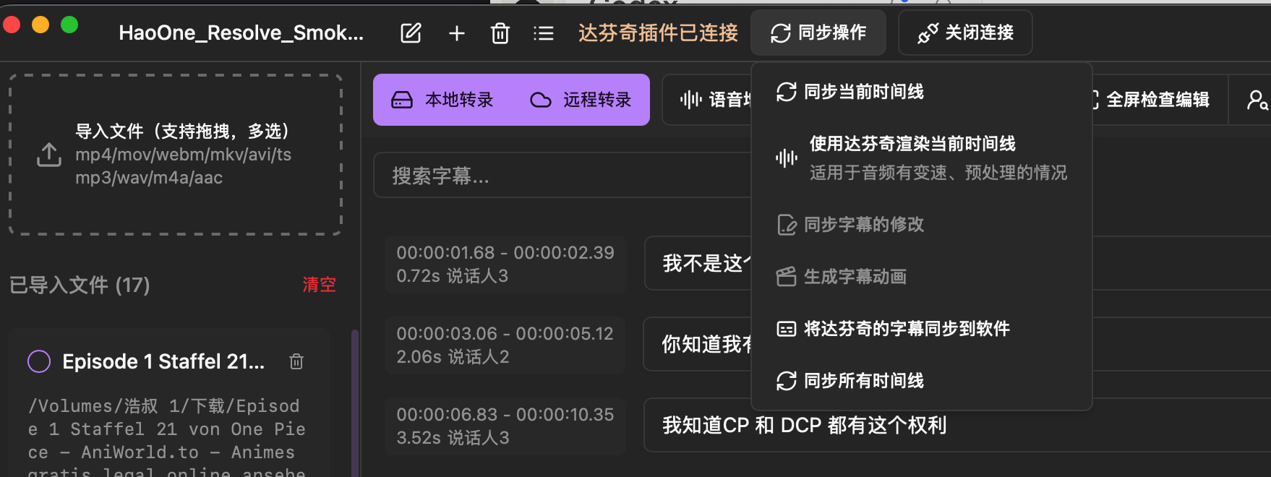The image size is (1271, 477).
Task: Click the 达芬奇插件已连接 status text
Action: [x=658, y=33]
